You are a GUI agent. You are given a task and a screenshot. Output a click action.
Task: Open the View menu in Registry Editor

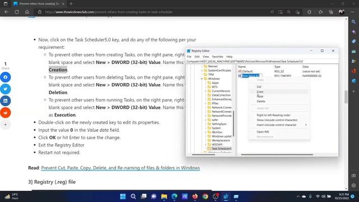point(206,57)
